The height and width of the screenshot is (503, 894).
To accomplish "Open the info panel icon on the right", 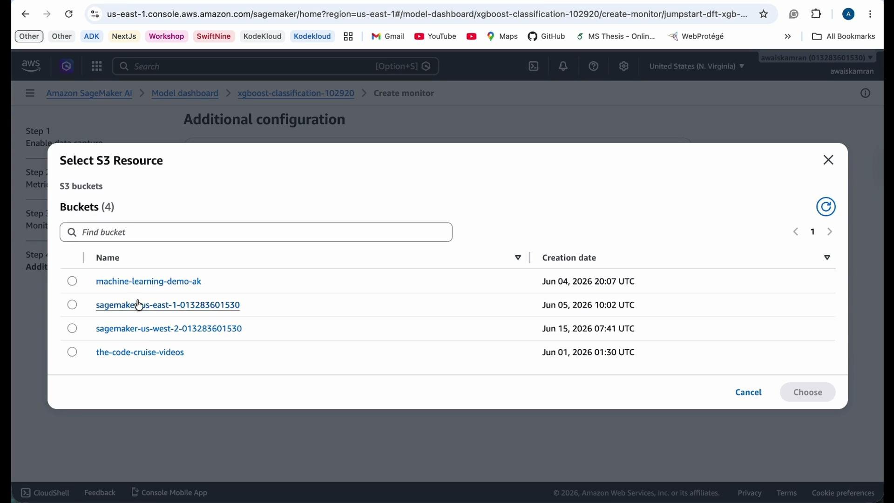I will click(x=865, y=94).
